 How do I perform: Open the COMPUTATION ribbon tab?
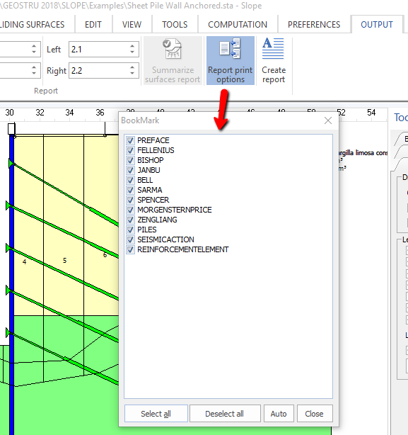[238, 24]
